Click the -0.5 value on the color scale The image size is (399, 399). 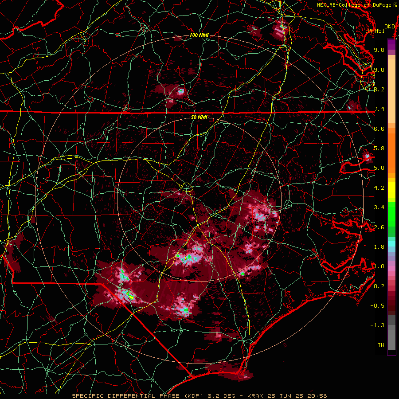[x=377, y=306]
